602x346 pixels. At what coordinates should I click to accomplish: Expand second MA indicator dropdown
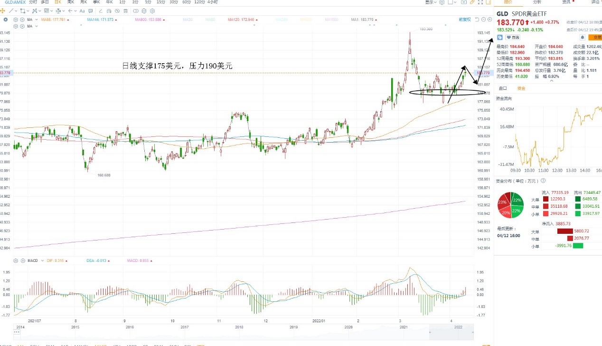point(37,26)
